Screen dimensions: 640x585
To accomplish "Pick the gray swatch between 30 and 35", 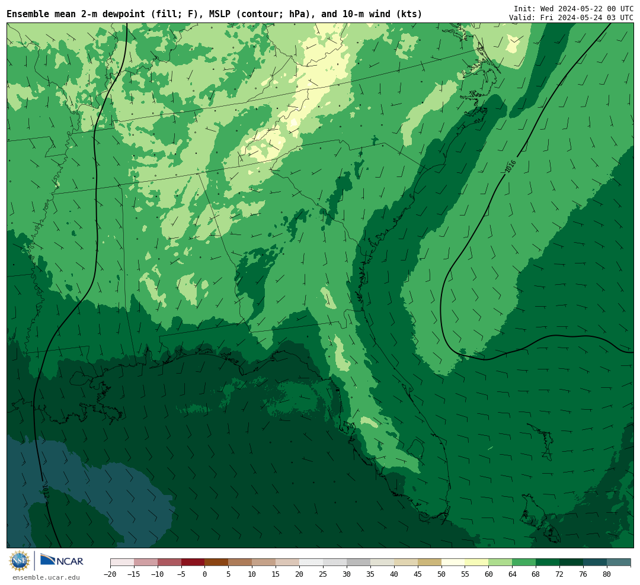I will pyautogui.click(x=359, y=562).
